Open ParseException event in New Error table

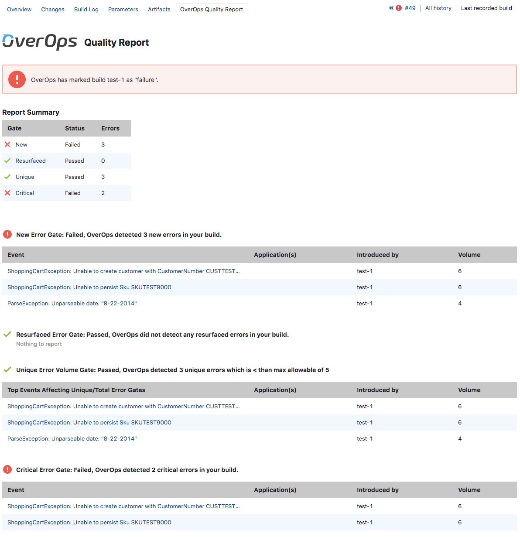[x=72, y=303]
